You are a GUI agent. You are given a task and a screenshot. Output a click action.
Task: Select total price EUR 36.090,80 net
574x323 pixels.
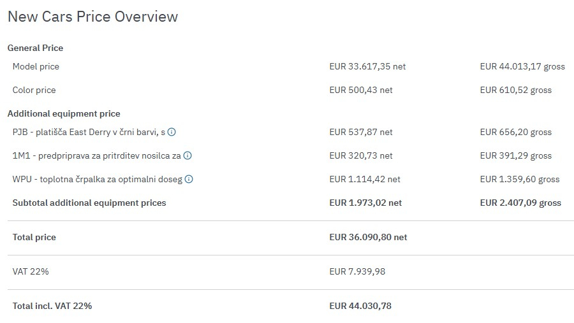tap(368, 237)
